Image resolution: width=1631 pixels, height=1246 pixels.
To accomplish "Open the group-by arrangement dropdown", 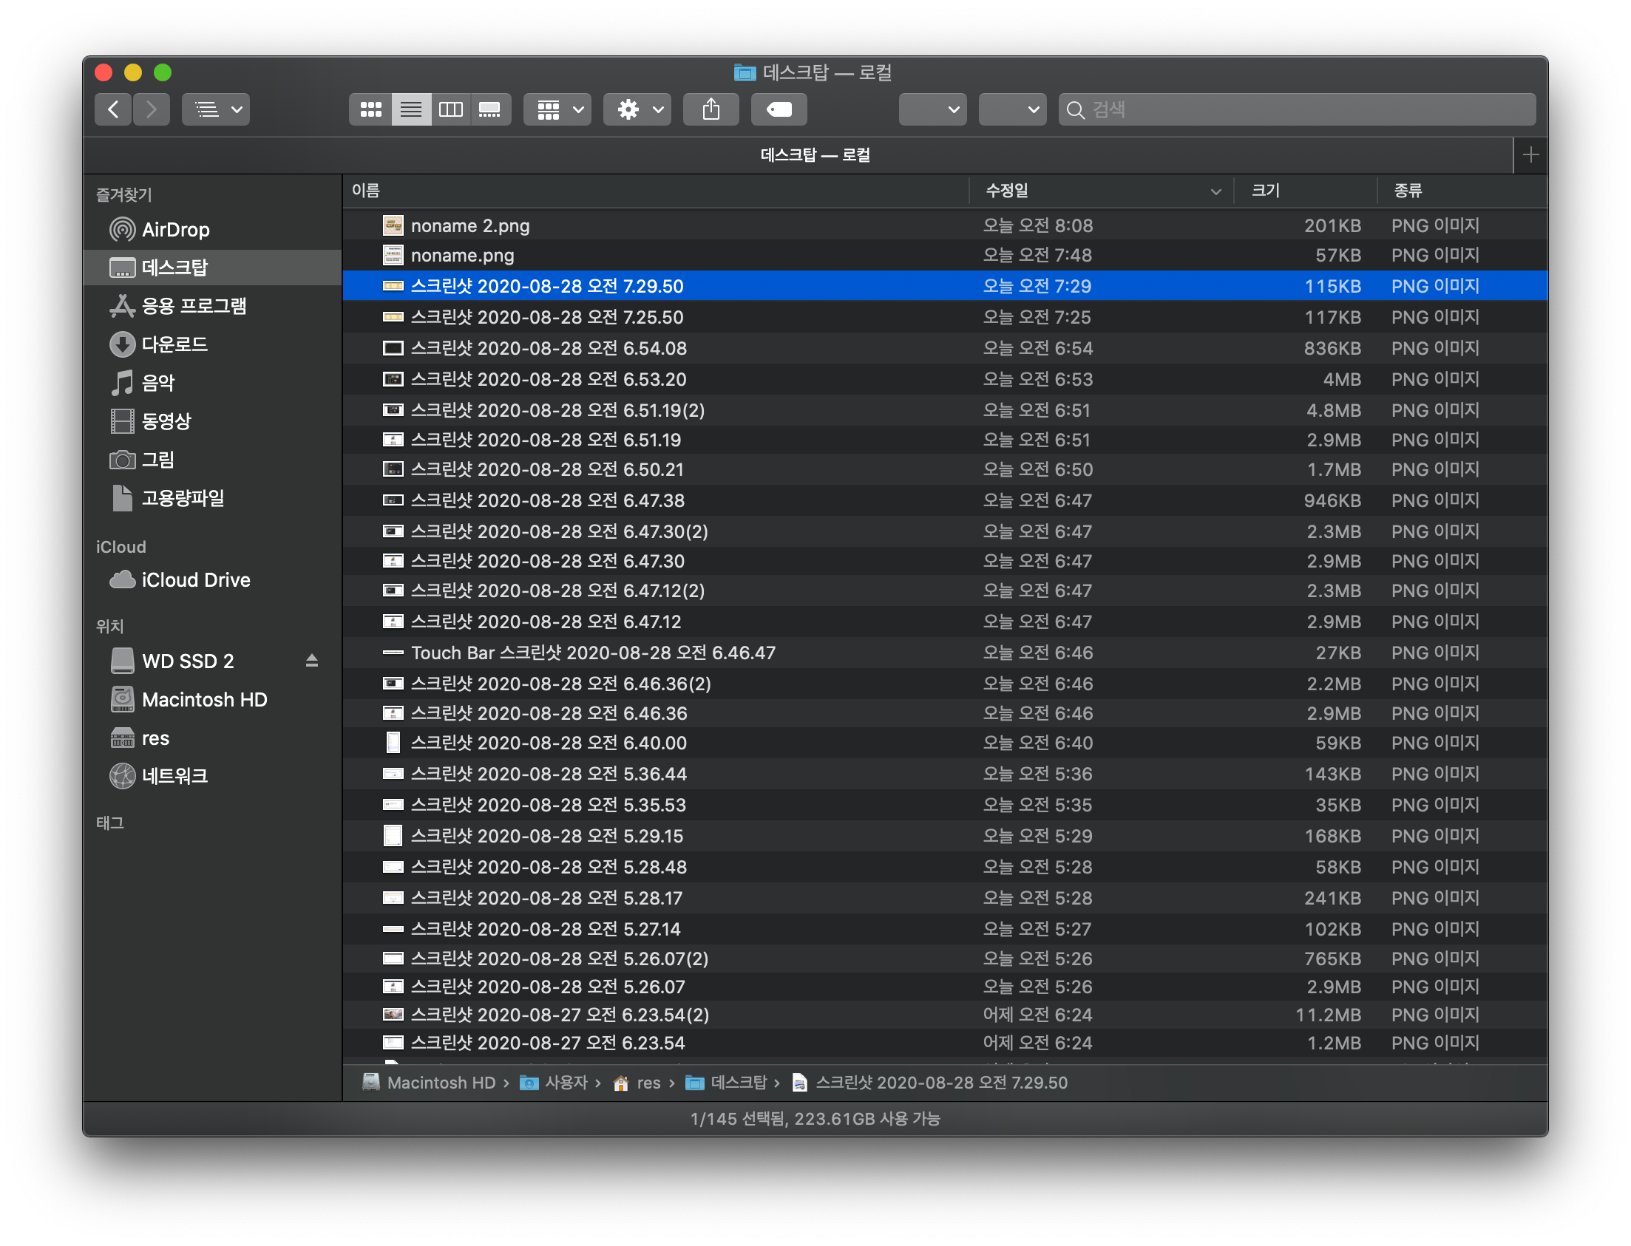I will (557, 110).
